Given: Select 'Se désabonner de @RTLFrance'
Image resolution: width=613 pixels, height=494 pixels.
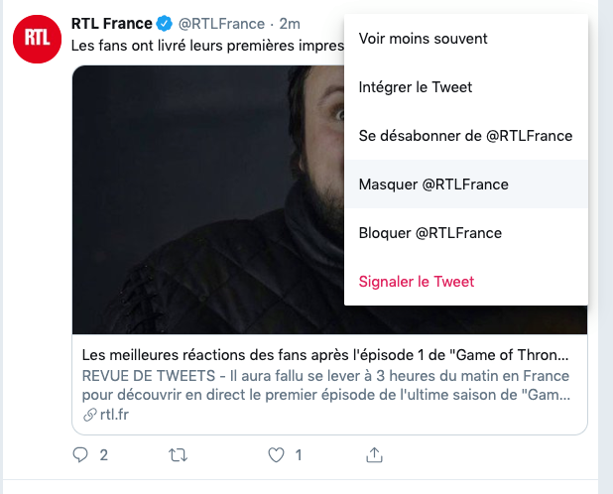Looking at the screenshot, I should 466,136.
